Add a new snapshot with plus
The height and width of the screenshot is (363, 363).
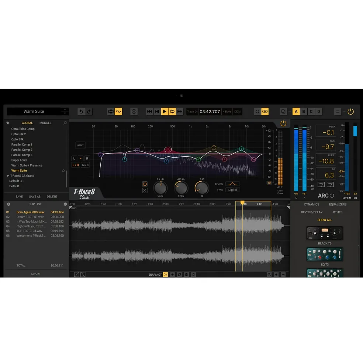[x=172, y=275]
